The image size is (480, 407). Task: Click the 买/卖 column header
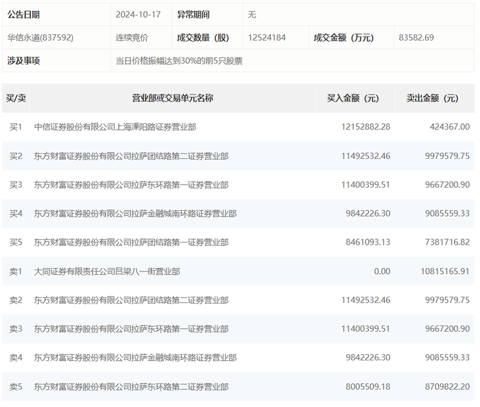(16, 98)
